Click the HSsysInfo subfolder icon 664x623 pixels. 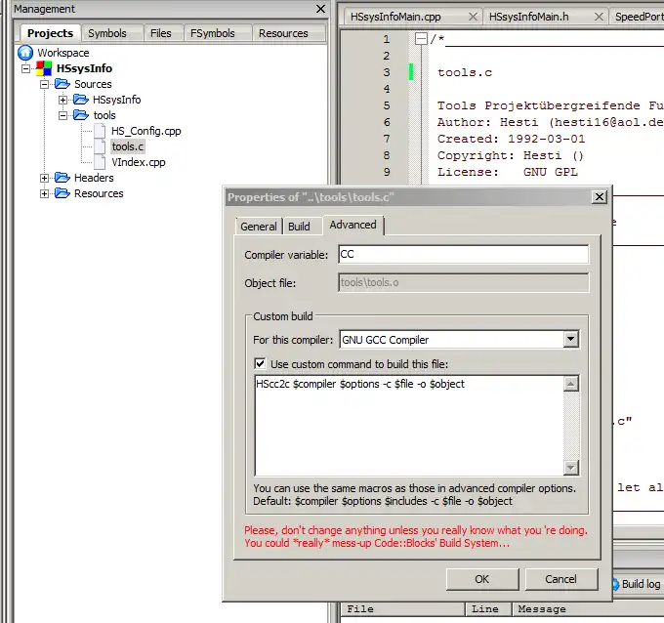coord(80,100)
